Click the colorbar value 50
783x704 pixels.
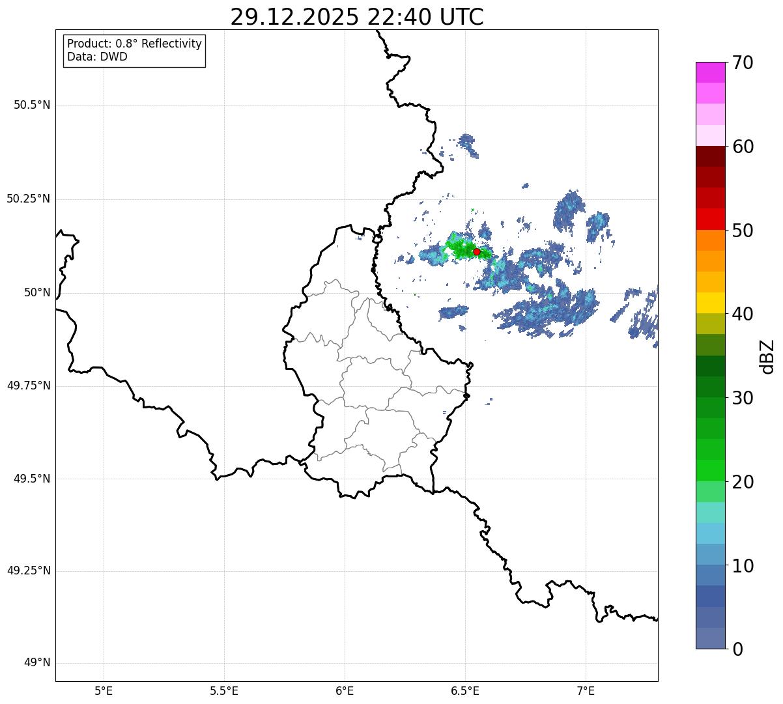[x=743, y=231]
